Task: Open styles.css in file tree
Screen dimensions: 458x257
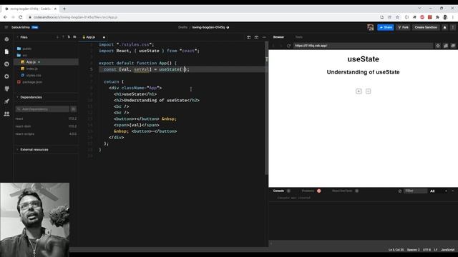Action: [34, 76]
